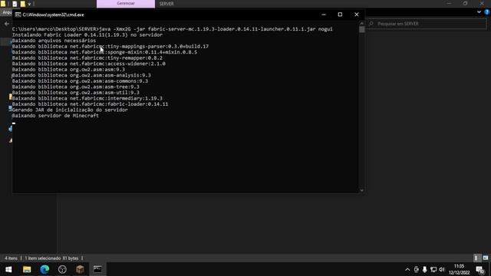Click the New folder quick access icon

[x=22, y=4]
